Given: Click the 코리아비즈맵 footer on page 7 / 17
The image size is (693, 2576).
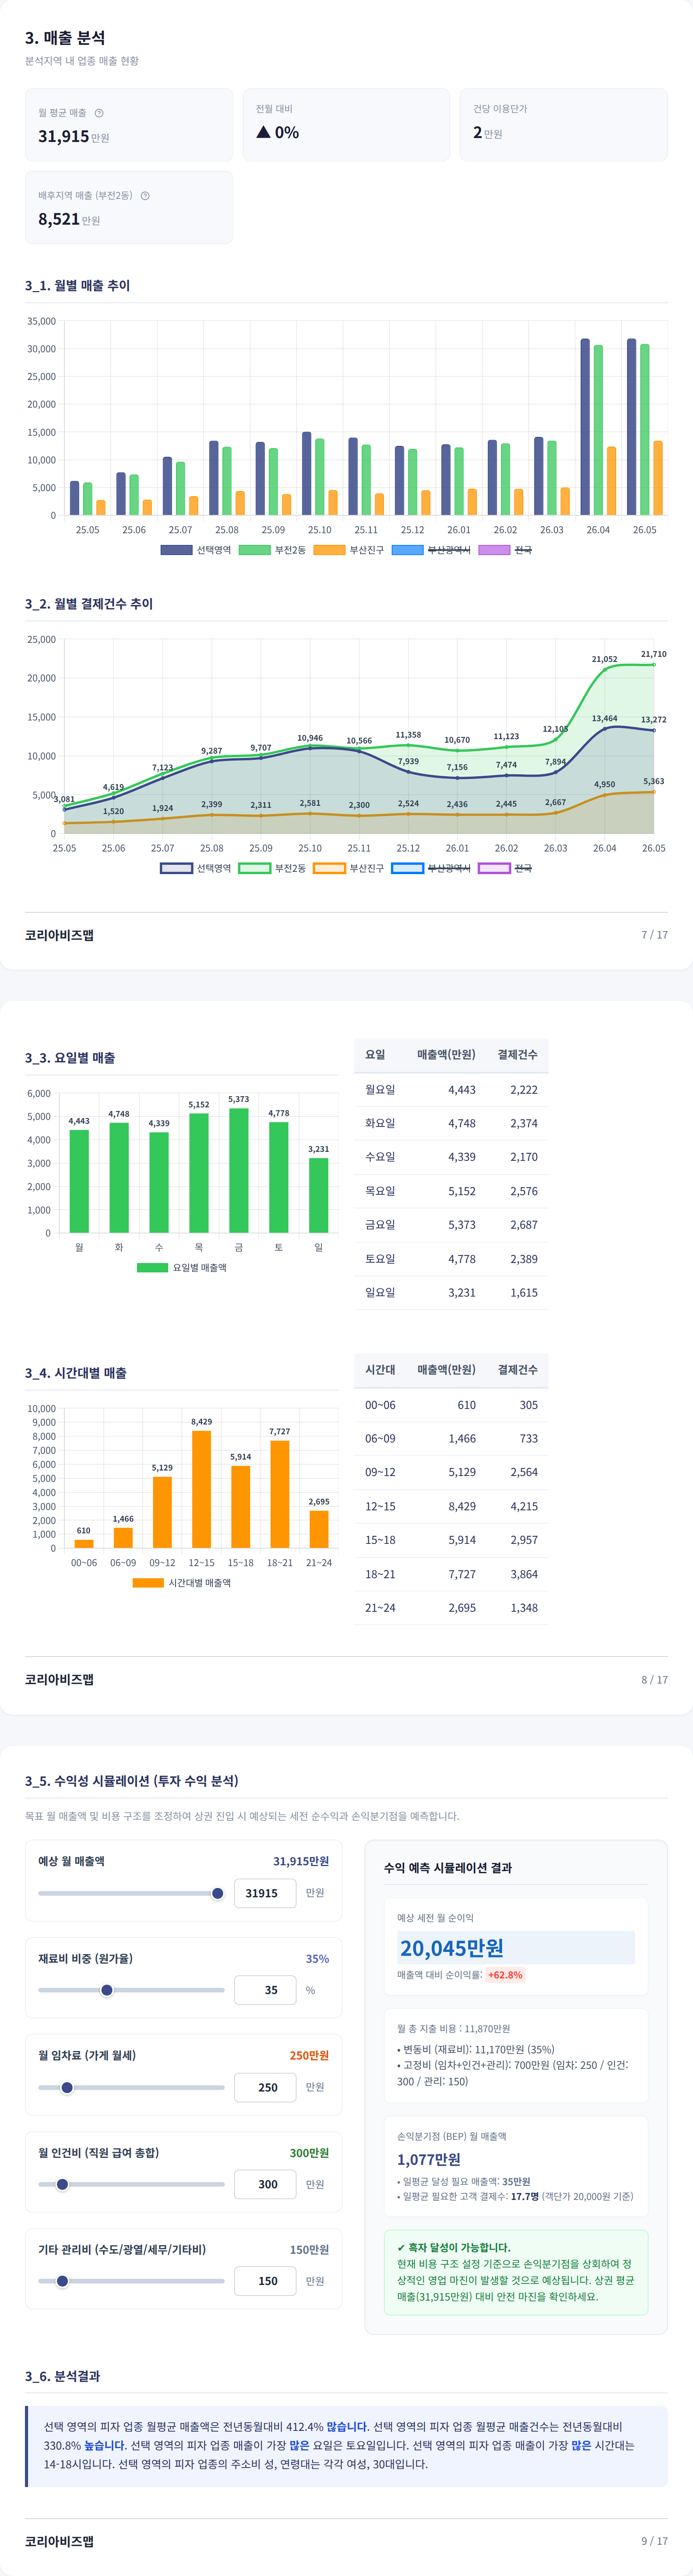Looking at the screenshot, I should coord(59,935).
